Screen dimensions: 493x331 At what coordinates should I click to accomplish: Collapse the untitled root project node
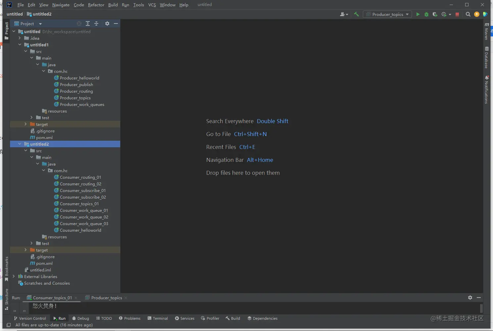14,31
